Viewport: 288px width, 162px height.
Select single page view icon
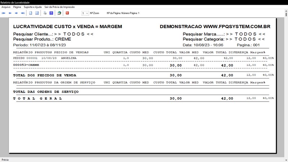[31, 13]
